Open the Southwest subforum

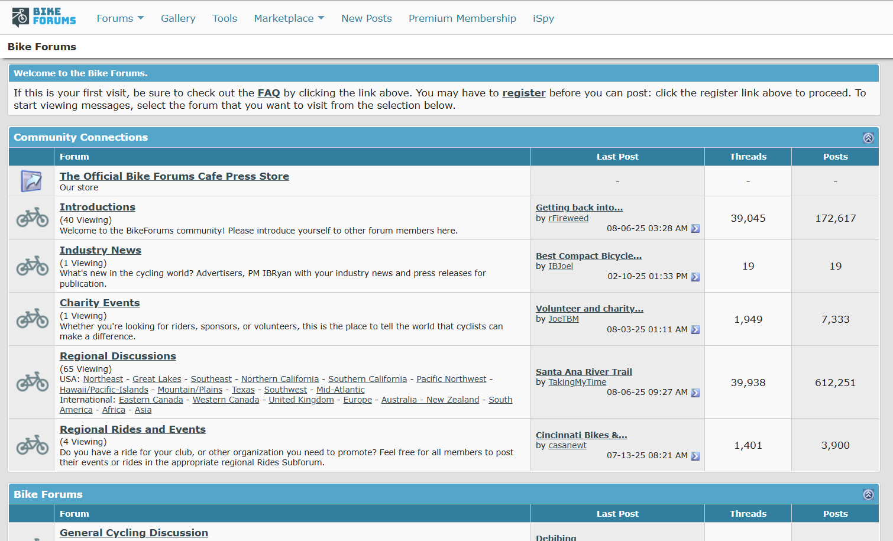pos(286,390)
